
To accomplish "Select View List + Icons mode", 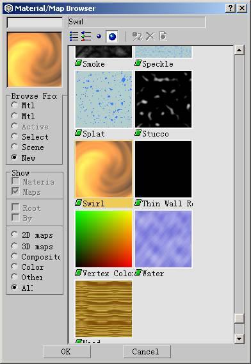I will pos(86,37).
